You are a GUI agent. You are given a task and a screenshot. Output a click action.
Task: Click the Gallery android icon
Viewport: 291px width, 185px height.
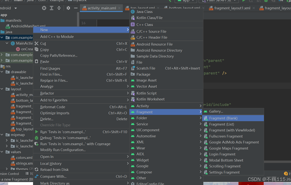click(x=206, y=111)
